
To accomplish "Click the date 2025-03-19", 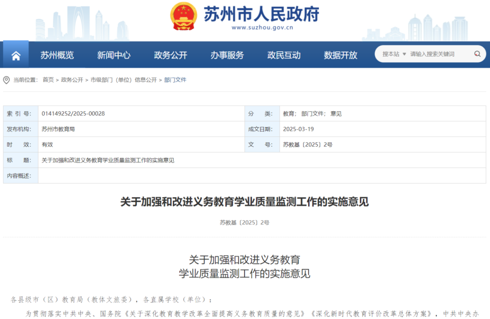I will (x=298, y=129).
